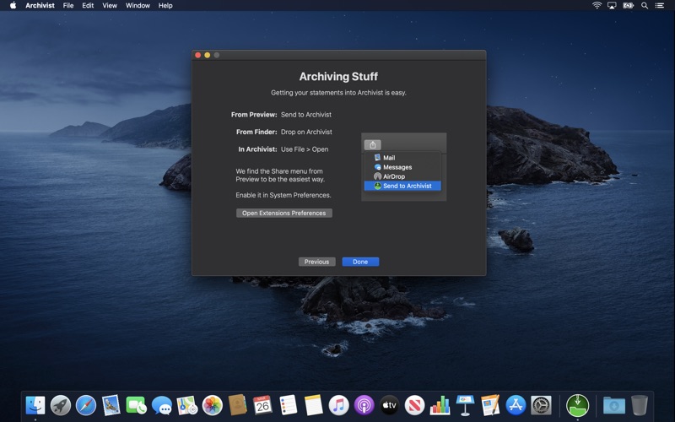Click the Archiving Stuff heading
This screenshot has width=675, height=422.
[338, 77]
